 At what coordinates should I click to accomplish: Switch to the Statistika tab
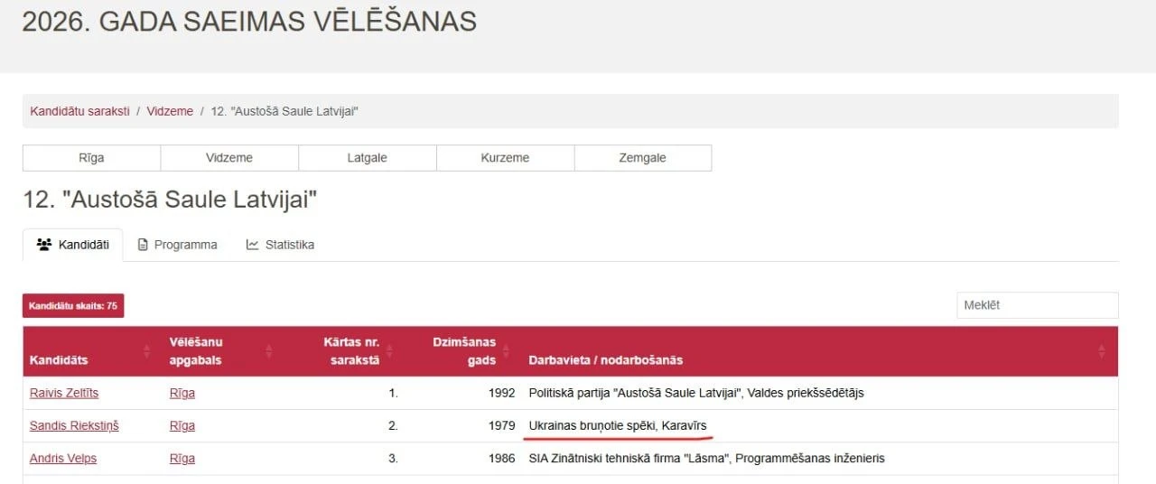(x=280, y=245)
